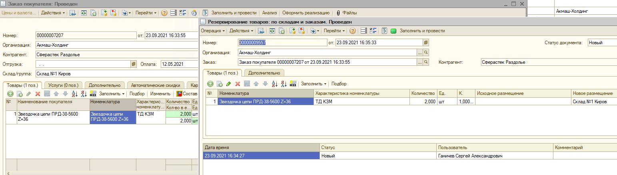Click Подбор in Заказ покупателя table toolbar
617x175 pixels.
tap(137, 94)
